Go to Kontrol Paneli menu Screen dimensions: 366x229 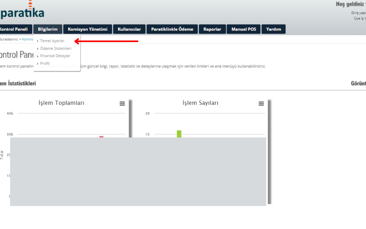(x=14, y=29)
